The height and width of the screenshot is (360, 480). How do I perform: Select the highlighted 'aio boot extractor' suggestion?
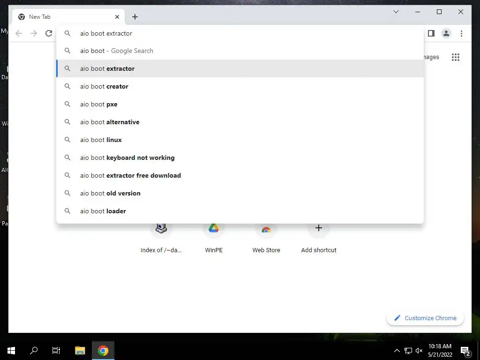click(x=240, y=68)
